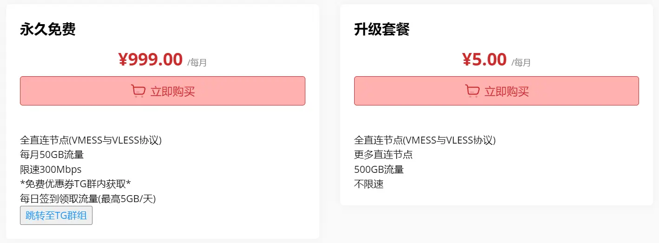
Task: Buy the 升级套餐 plan via 立即购买
Action: coord(496,91)
